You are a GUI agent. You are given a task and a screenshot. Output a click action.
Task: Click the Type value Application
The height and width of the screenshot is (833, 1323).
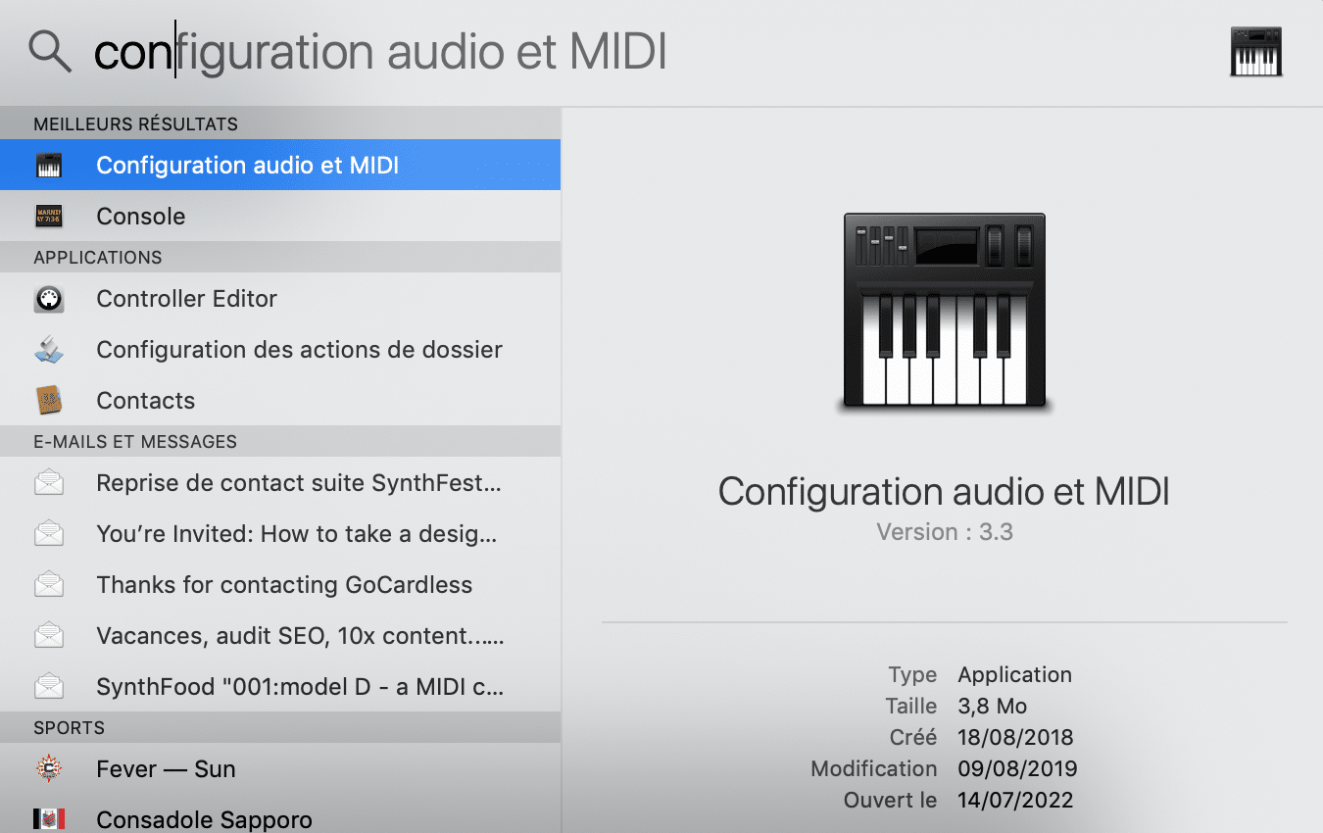click(1014, 674)
